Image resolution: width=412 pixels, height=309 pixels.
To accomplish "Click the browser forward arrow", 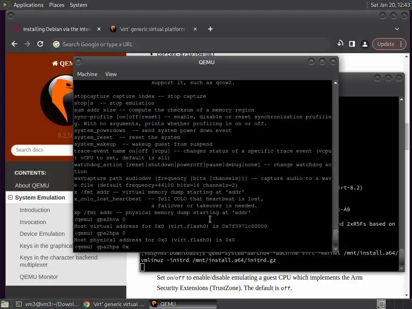I will coord(27,44).
